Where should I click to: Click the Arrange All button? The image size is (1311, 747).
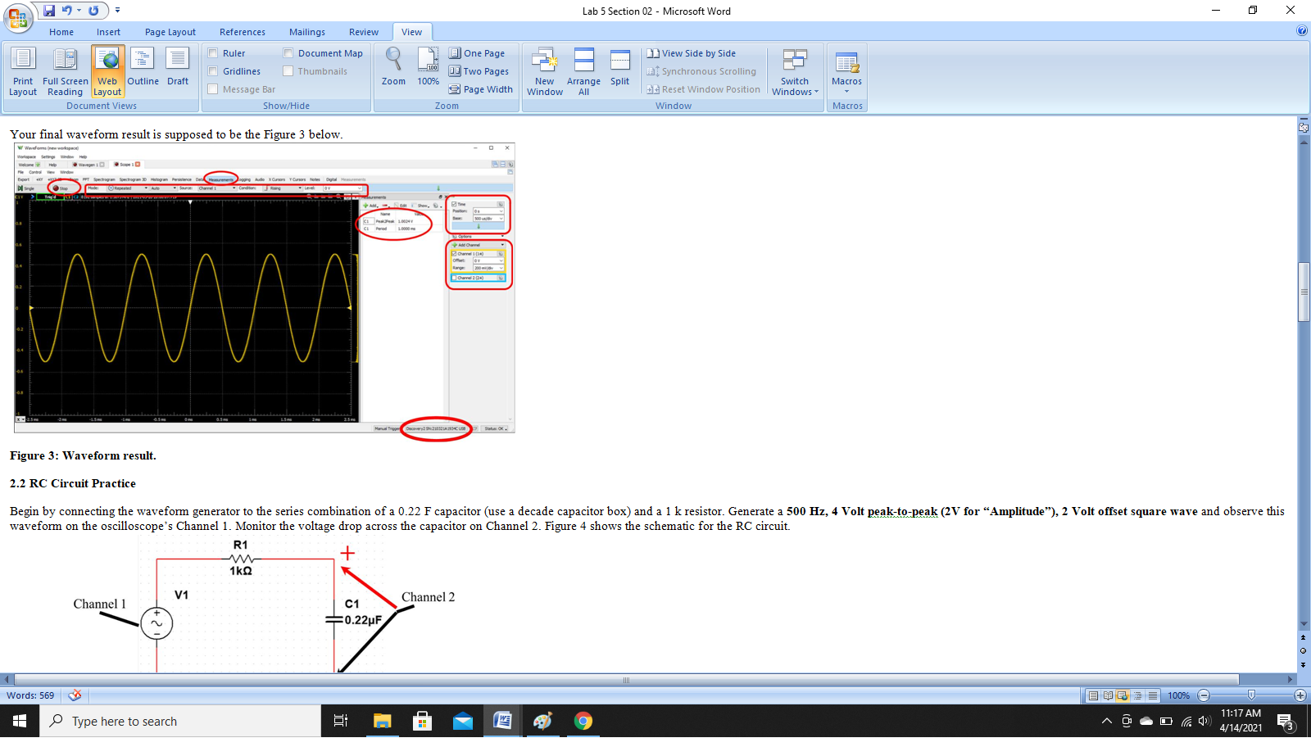[583, 70]
